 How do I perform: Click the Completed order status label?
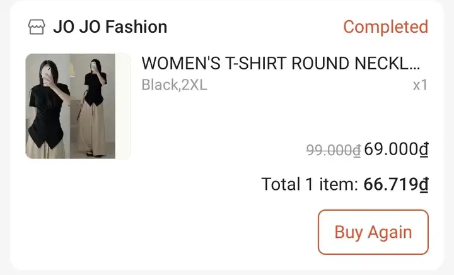(x=386, y=27)
